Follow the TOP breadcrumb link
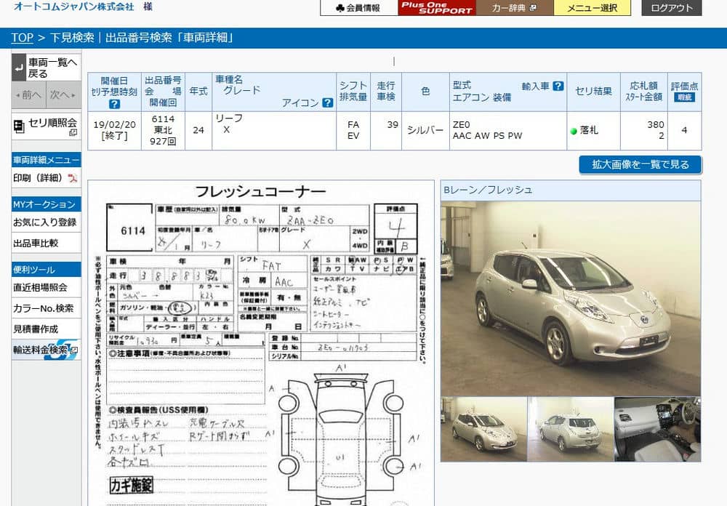 coord(22,38)
